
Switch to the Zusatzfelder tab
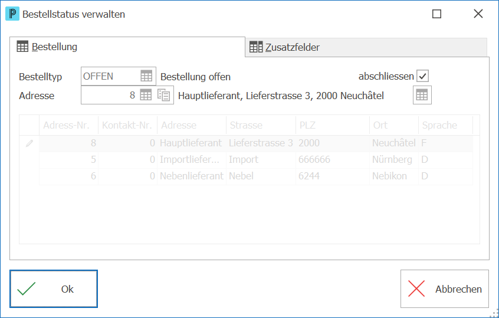(366, 47)
